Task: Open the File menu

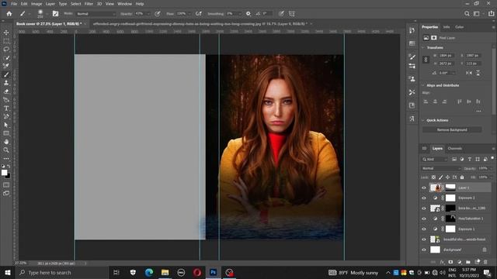Action: (x=14, y=4)
